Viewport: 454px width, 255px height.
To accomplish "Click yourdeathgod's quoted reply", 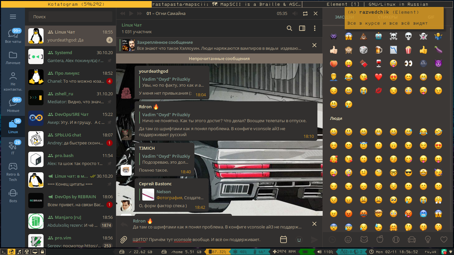I will [172, 82].
